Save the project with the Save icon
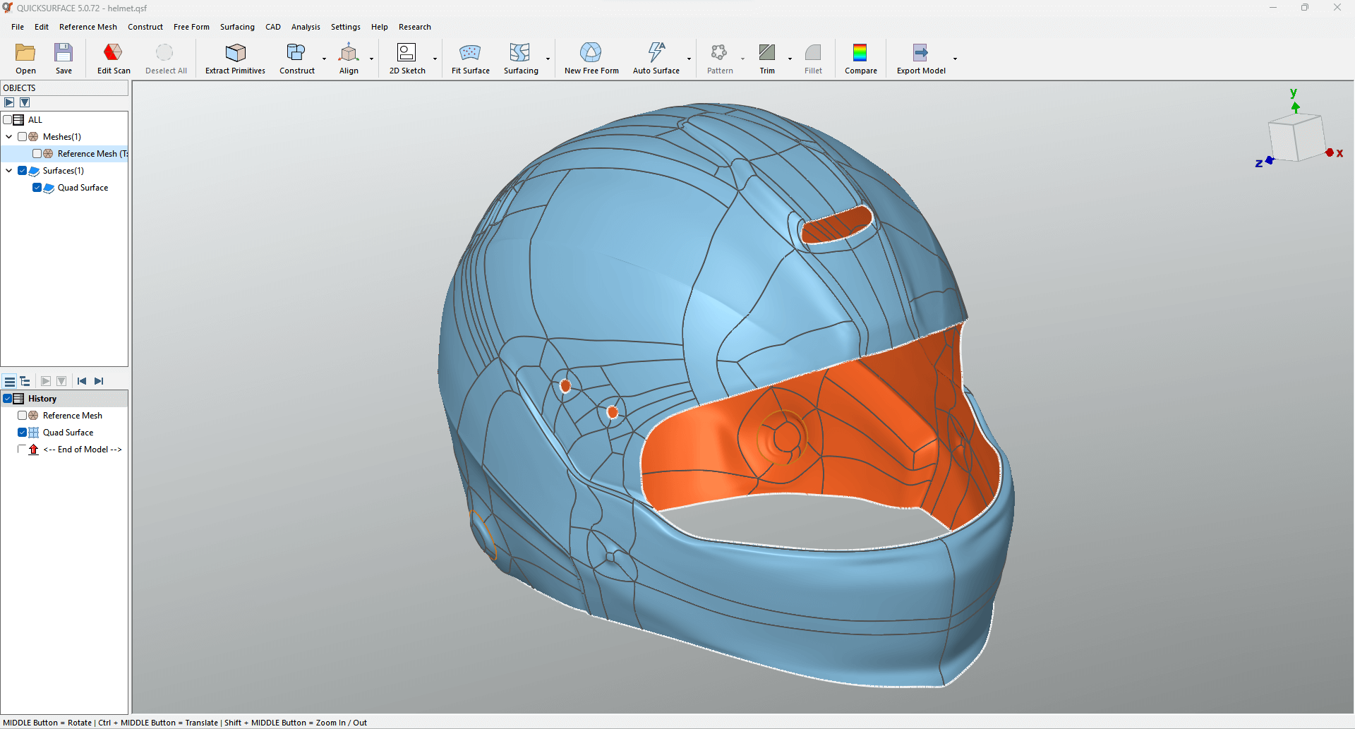1355x729 pixels. [64, 53]
